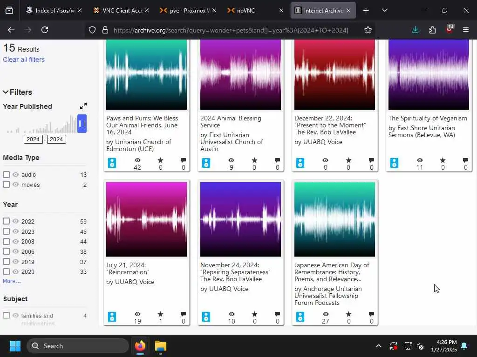Show hidden system tray icons chevron
This screenshot has width=477, height=357.
coord(378,346)
